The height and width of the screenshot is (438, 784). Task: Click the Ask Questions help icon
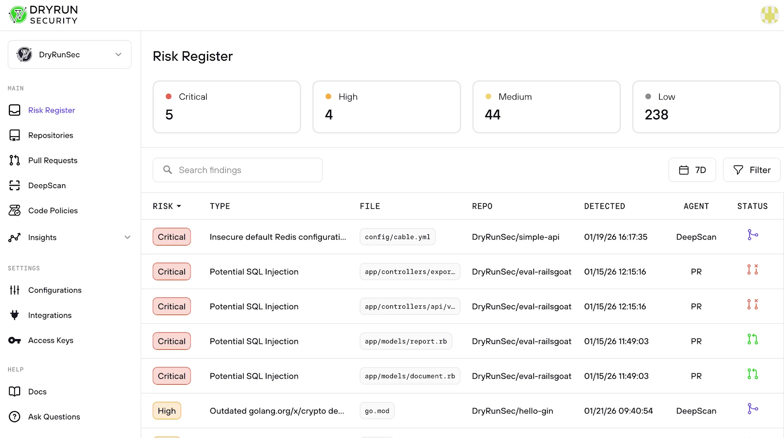[15, 416]
